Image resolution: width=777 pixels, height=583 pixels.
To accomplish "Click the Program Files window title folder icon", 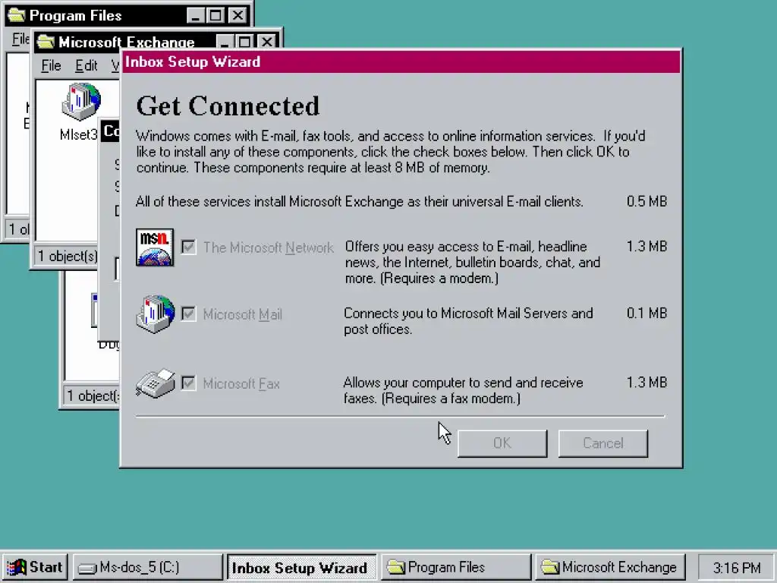I will [17, 15].
